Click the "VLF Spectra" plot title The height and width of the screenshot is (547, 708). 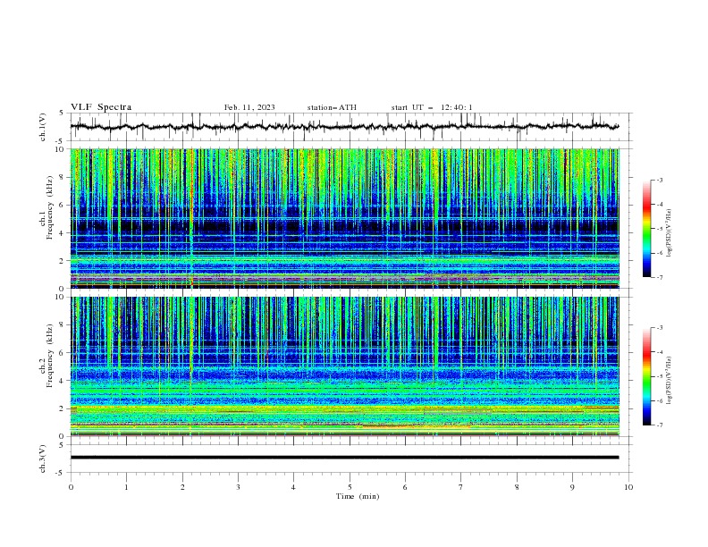[101, 107]
